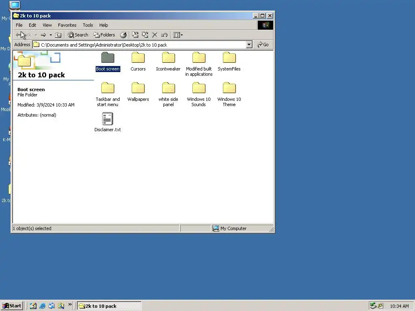Viewport: 415px width, 311px height.
Task: Click the Delete toolbar icon
Action: [154, 35]
